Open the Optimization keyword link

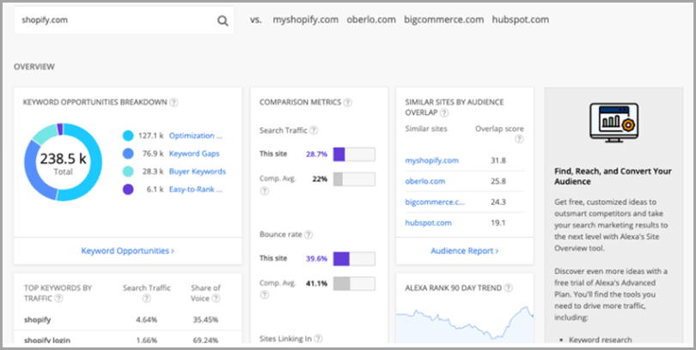click(196, 136)
